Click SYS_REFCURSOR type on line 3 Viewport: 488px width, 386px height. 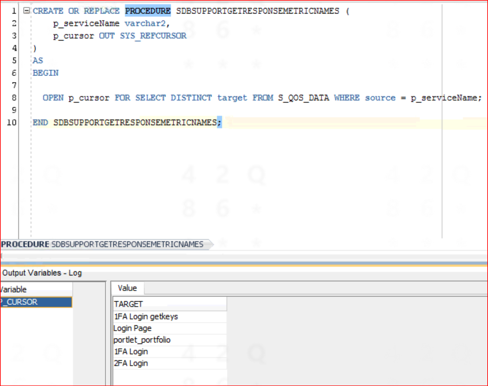pos(153,36)
